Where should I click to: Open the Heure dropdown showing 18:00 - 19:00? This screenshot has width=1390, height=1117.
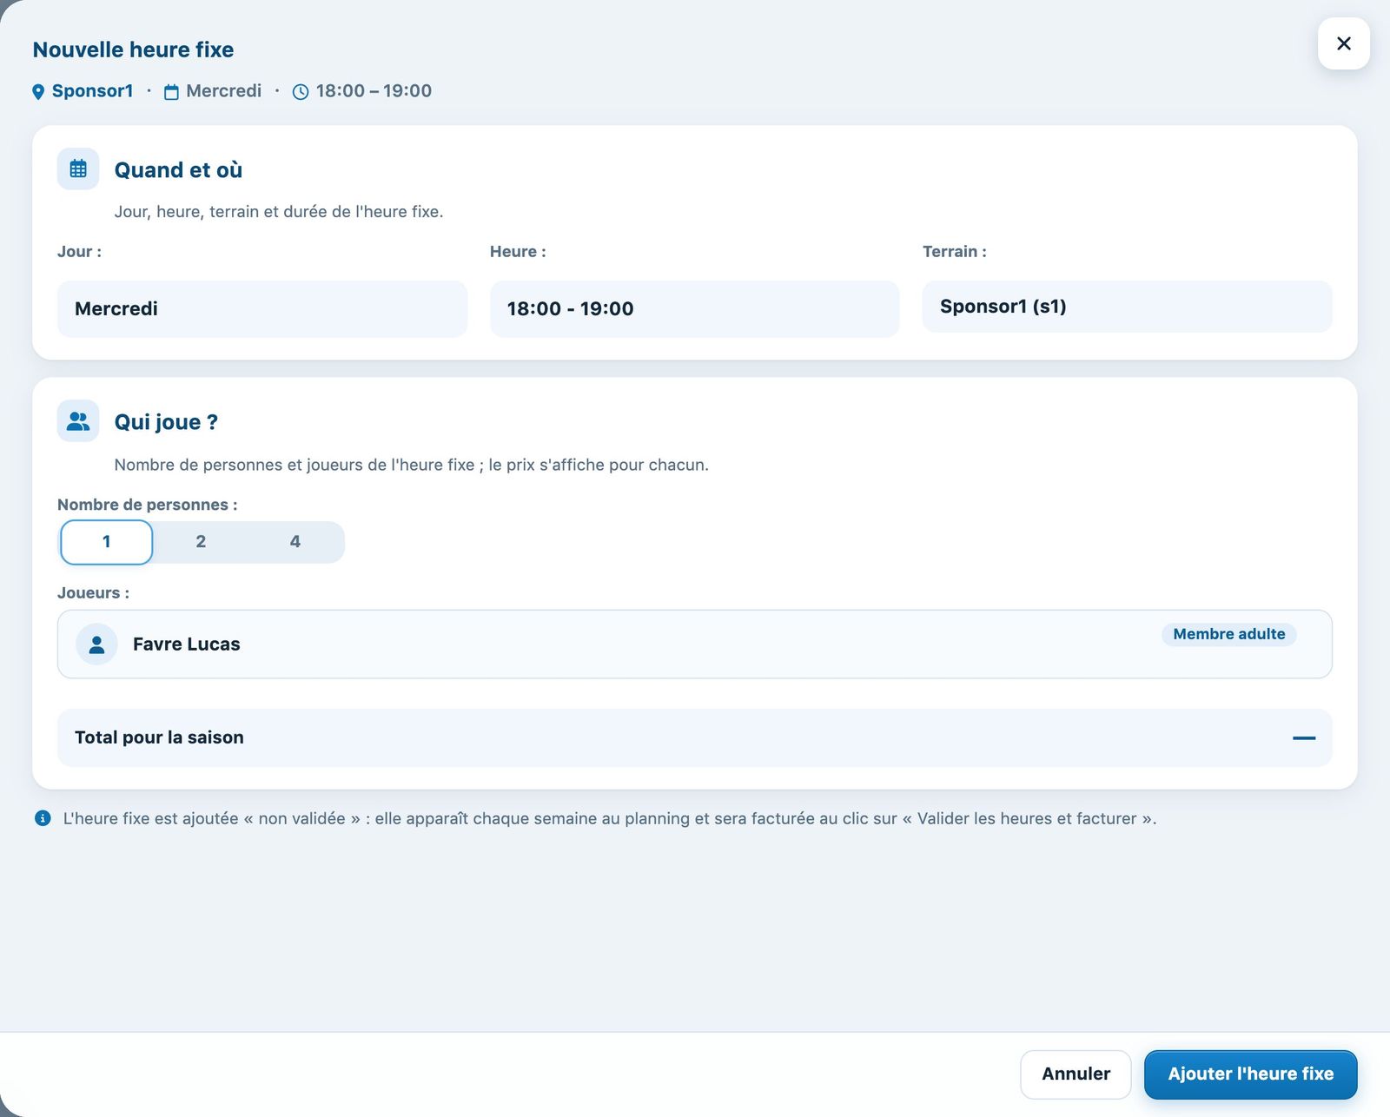coord(695,309)
